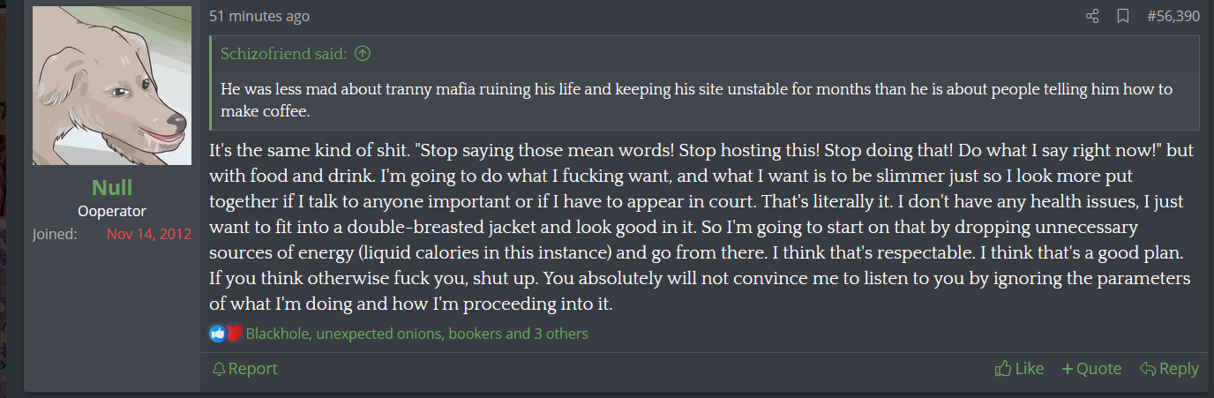Click the red heart reaction icon
This screenshot has width=1214, height=398.
pyautogui.click(x=234, y=334)
